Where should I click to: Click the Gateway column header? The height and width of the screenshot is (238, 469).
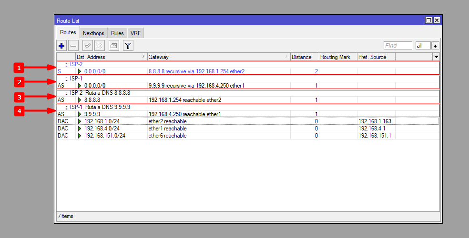[x=218, y=57]
